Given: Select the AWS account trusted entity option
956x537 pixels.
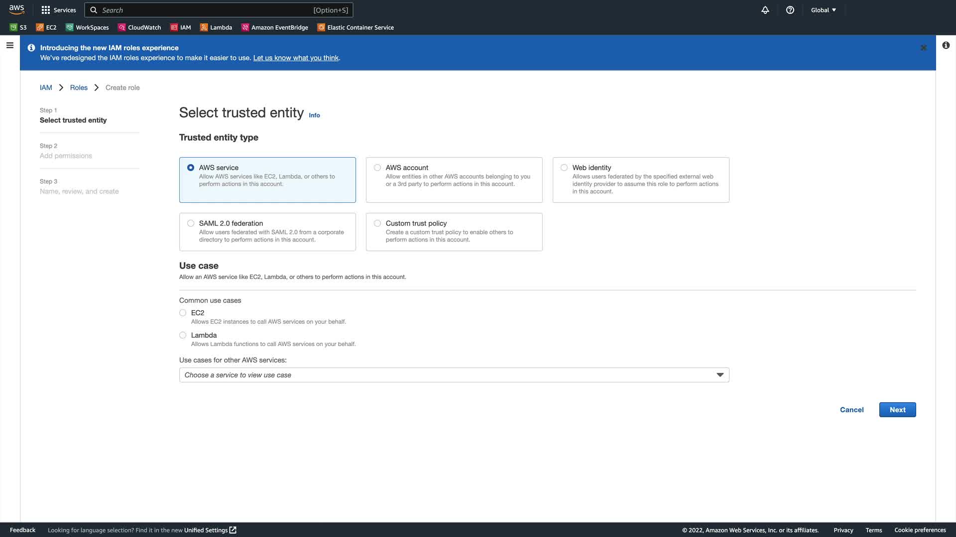Looking at the screenshot, I should coord(377,168).
